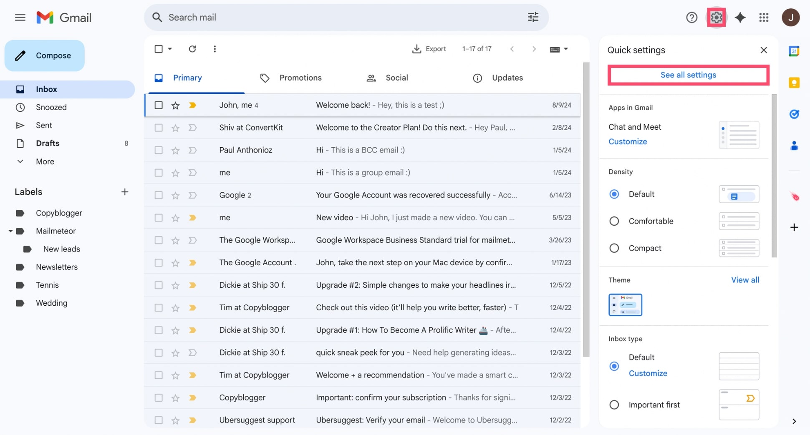Switch to the Promotions tab
This screenshot has width=810, height=435.
pos(300,78)
